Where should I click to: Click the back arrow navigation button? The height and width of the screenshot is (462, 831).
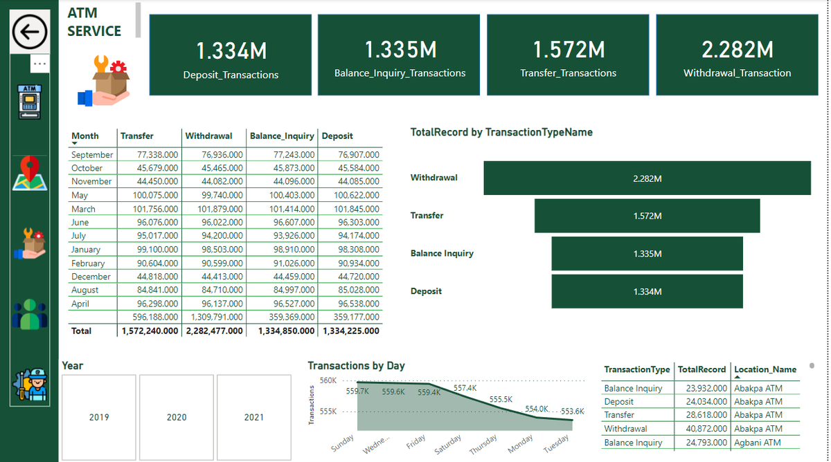coord(30,32)
